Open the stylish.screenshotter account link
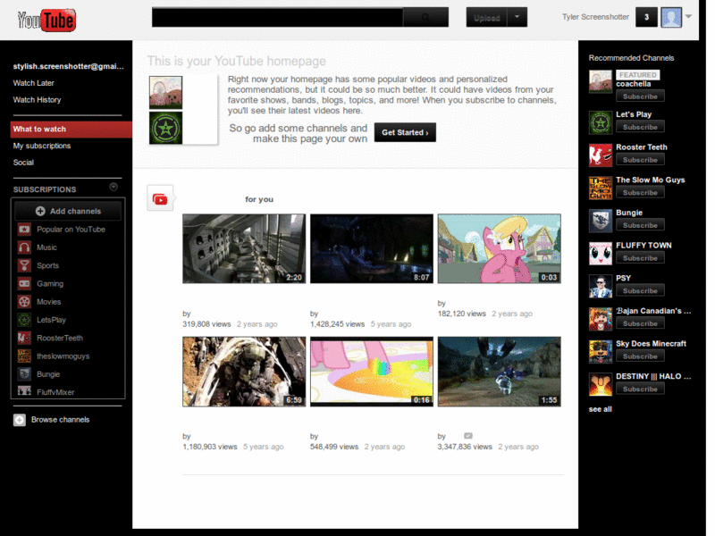 (69, 66)
